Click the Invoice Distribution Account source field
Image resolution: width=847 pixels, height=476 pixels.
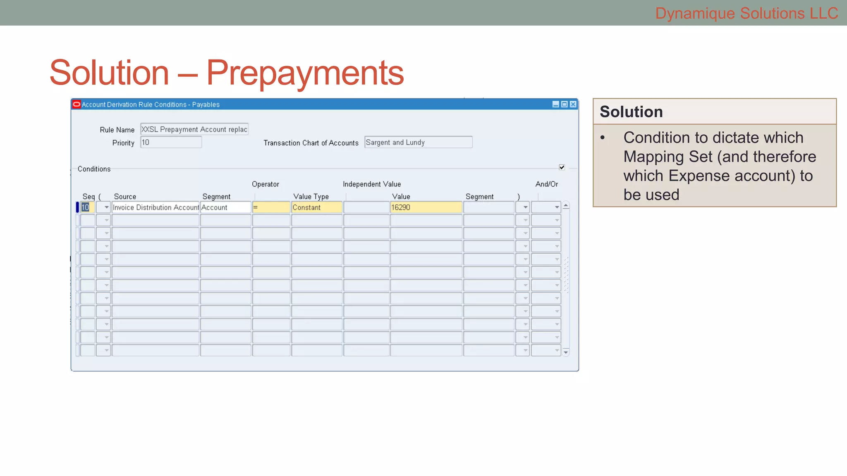coord(156,207)
